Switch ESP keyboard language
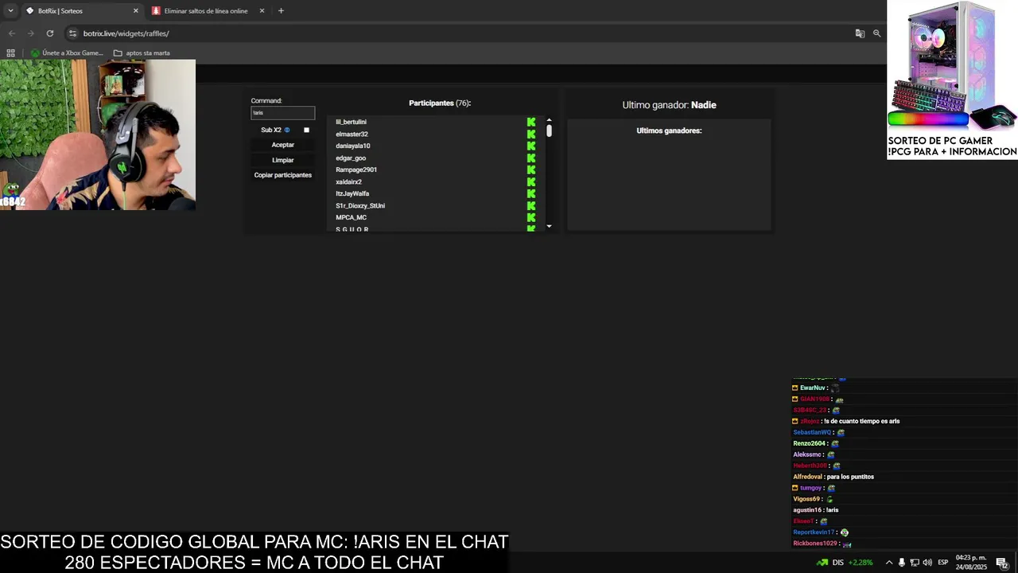The width and height of the screenshot is (1018, 573). click(x=943, y=563)
